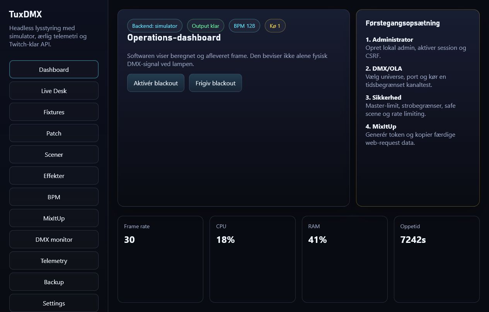Click the Frigiv blackout button

point(215,83)
